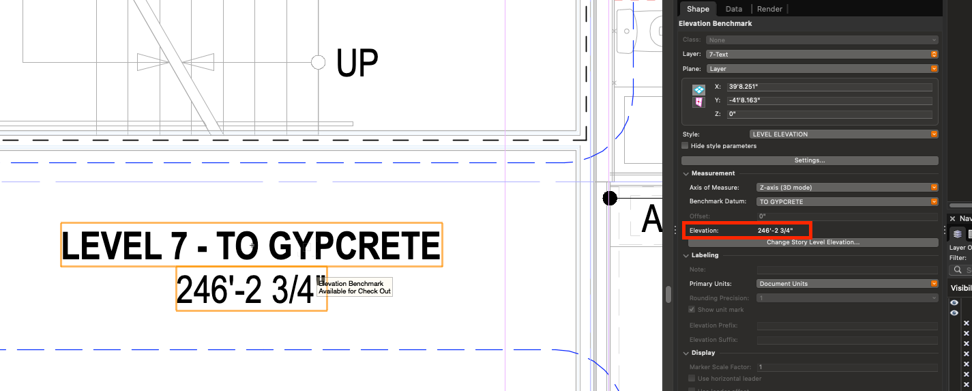Click the Object Info palette scrollbar handle
The width and height of the screenshot is (972, 391).
[668, 294]
